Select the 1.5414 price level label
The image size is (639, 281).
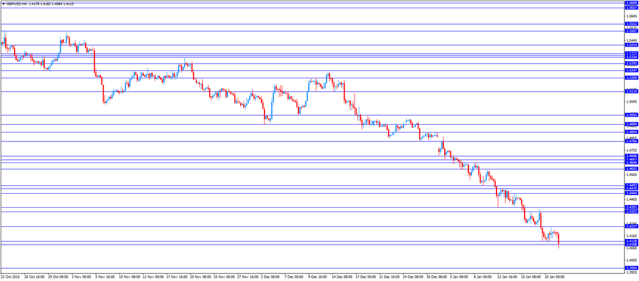631,45
